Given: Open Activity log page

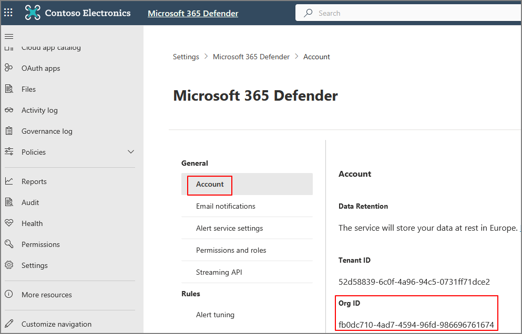Looking at the screenshot, I should [x=39, y=110].
